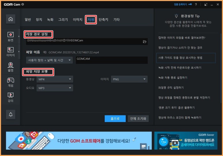Select the 화면 screen recording icon
Image resolution: width=223 pixels, height=156 pixels.
tap(10, 37)
